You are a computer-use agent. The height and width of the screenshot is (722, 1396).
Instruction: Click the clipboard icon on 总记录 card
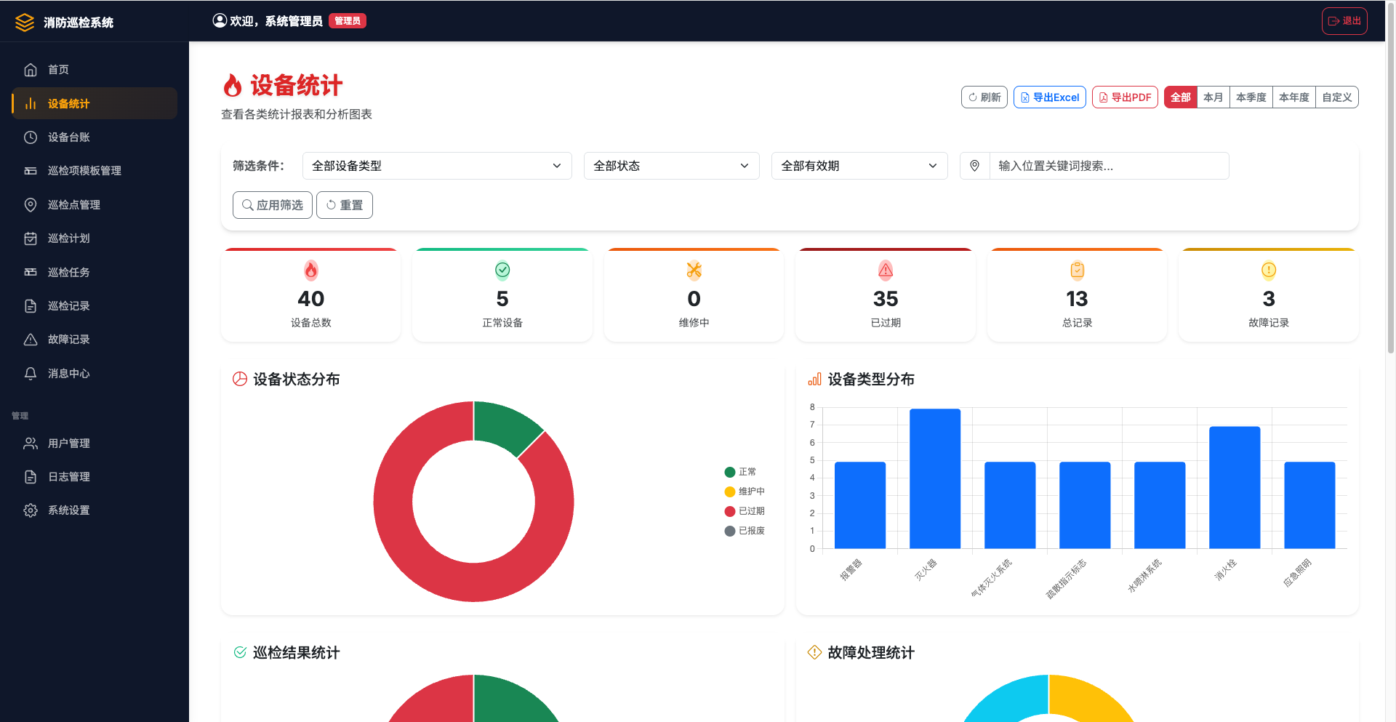(1078, 270)
